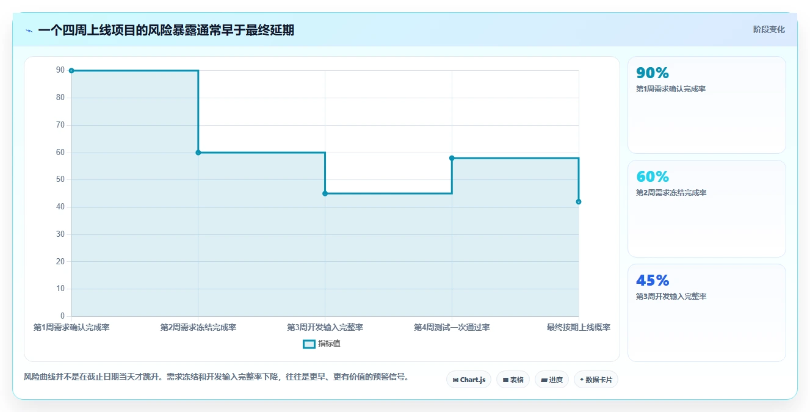The image size is (810, 412).
Task: Click x-axis label 第1周需求确认完成率
Action: 71,327
